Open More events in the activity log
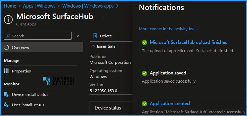 point(169,29)
